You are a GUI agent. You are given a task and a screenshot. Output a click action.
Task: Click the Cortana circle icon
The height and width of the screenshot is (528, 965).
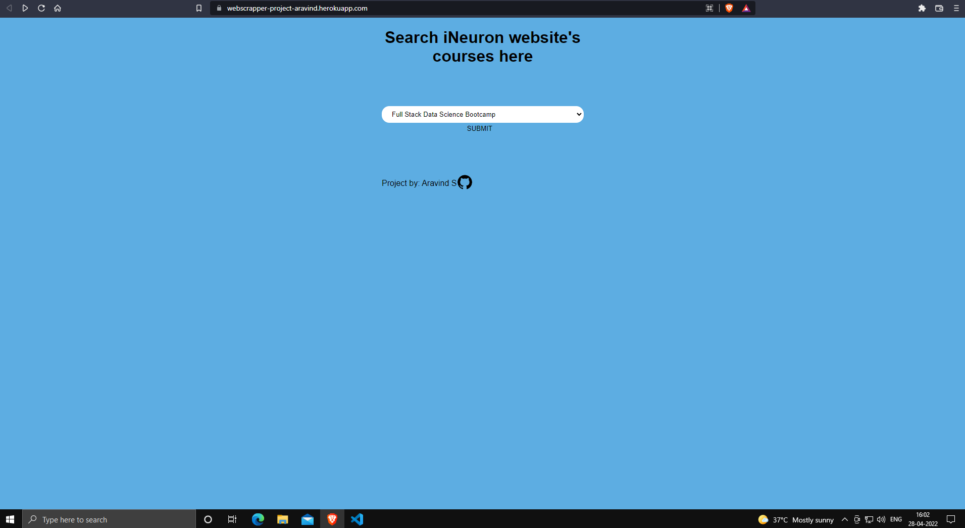point(208,519)
